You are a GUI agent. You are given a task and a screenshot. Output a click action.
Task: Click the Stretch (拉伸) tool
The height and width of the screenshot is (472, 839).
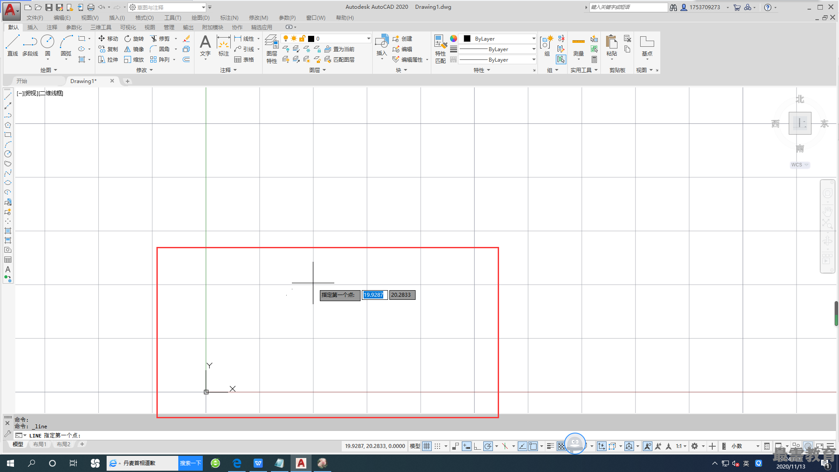[108, 59]
